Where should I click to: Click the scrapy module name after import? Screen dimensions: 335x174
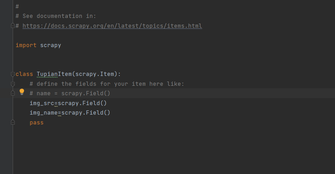(51, 45)
